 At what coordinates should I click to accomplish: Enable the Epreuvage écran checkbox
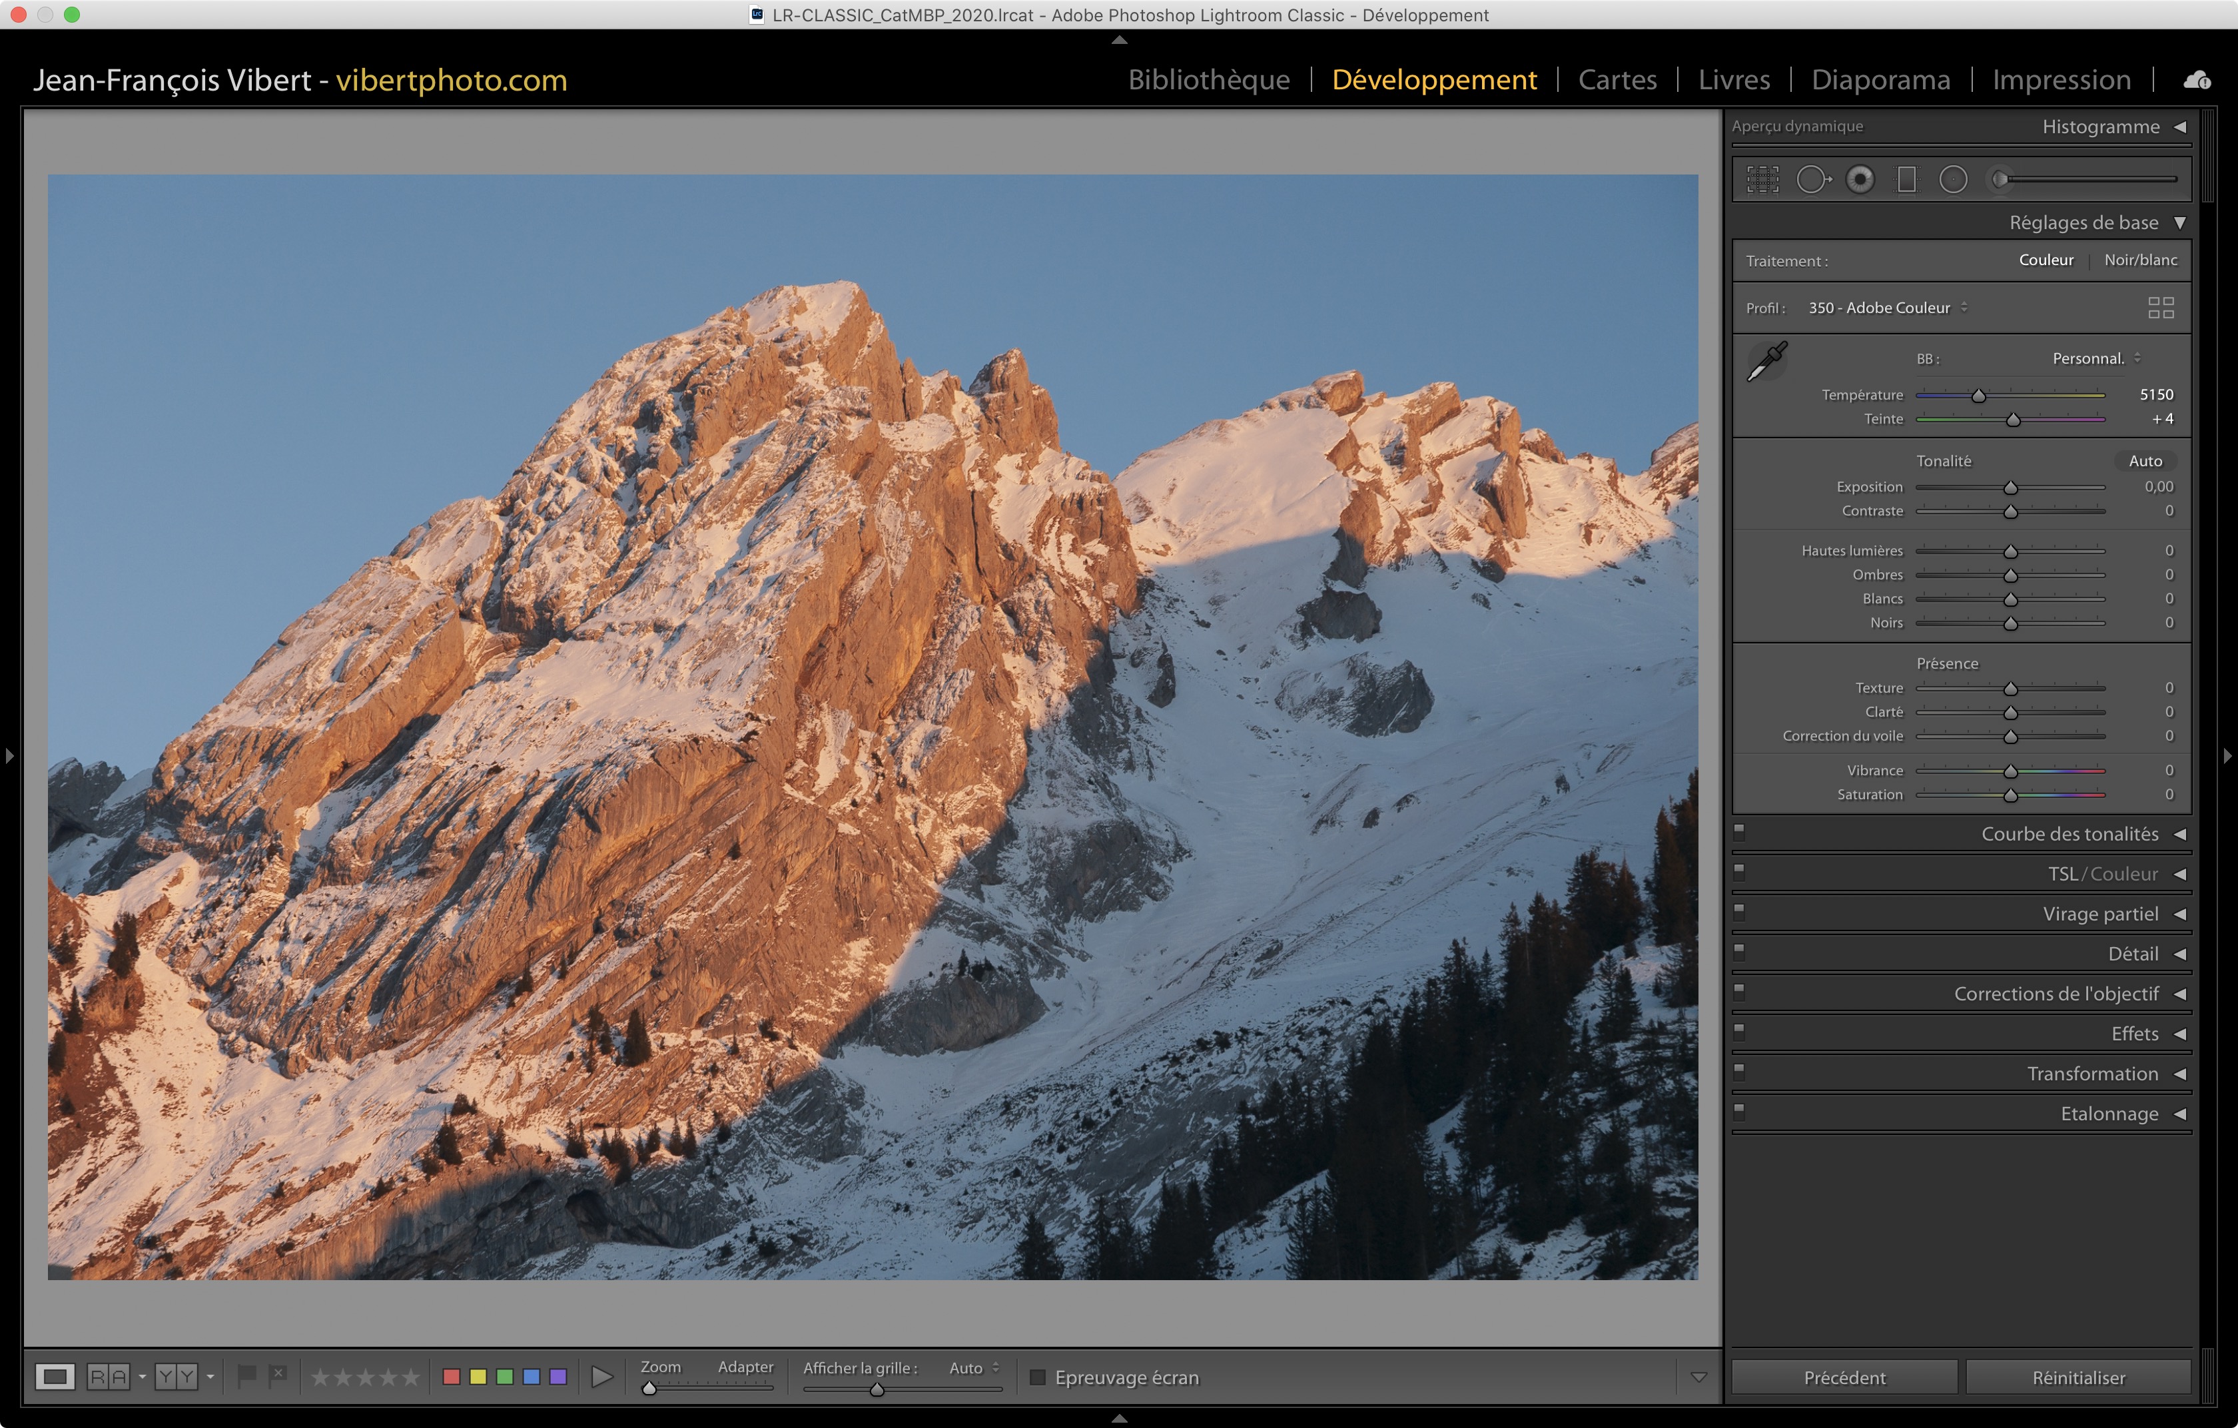coord(1038,1377)
